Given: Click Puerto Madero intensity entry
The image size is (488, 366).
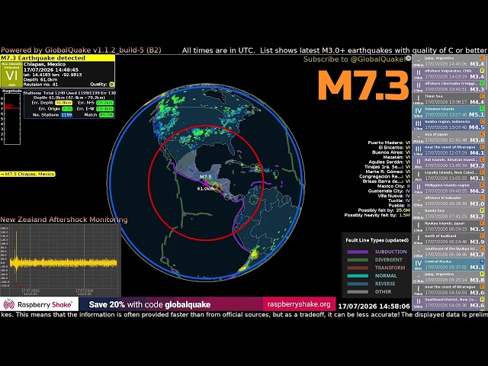Looking at the screenshot, I should click(389, 143).
